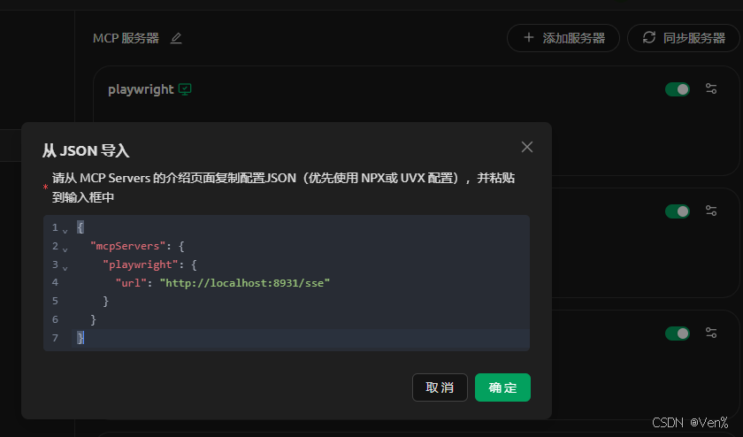
Task: Click the http://localhost:8931/sse string value
Action: [x=245, y=283]
